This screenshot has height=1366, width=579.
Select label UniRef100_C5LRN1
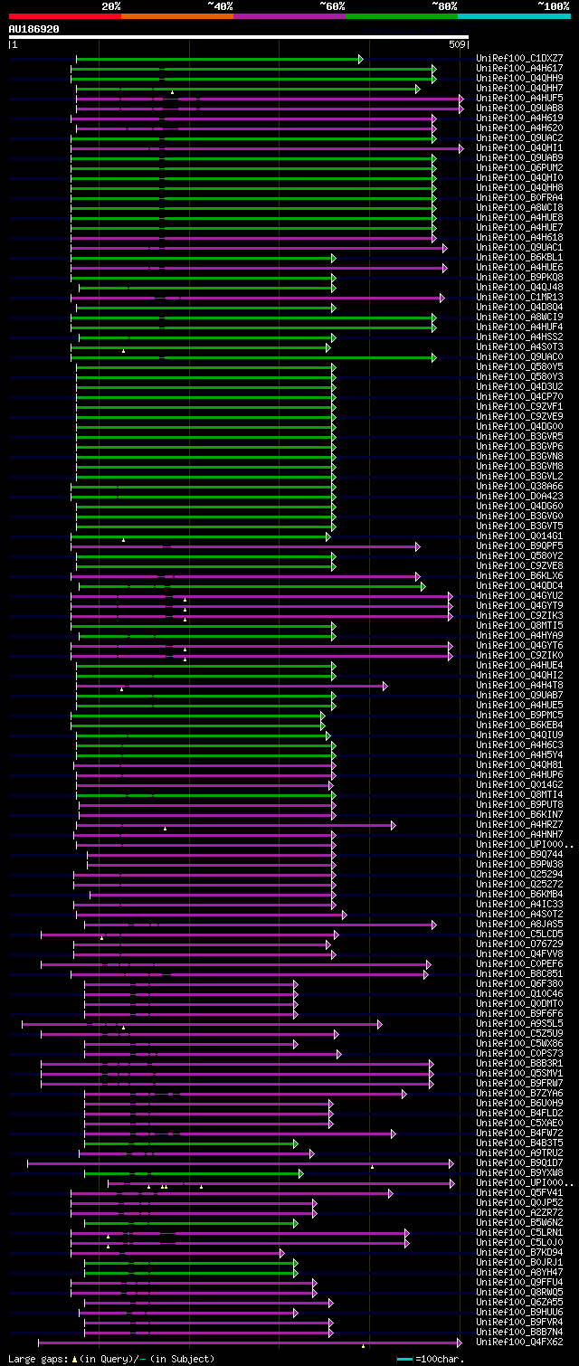pos(519,1233)
